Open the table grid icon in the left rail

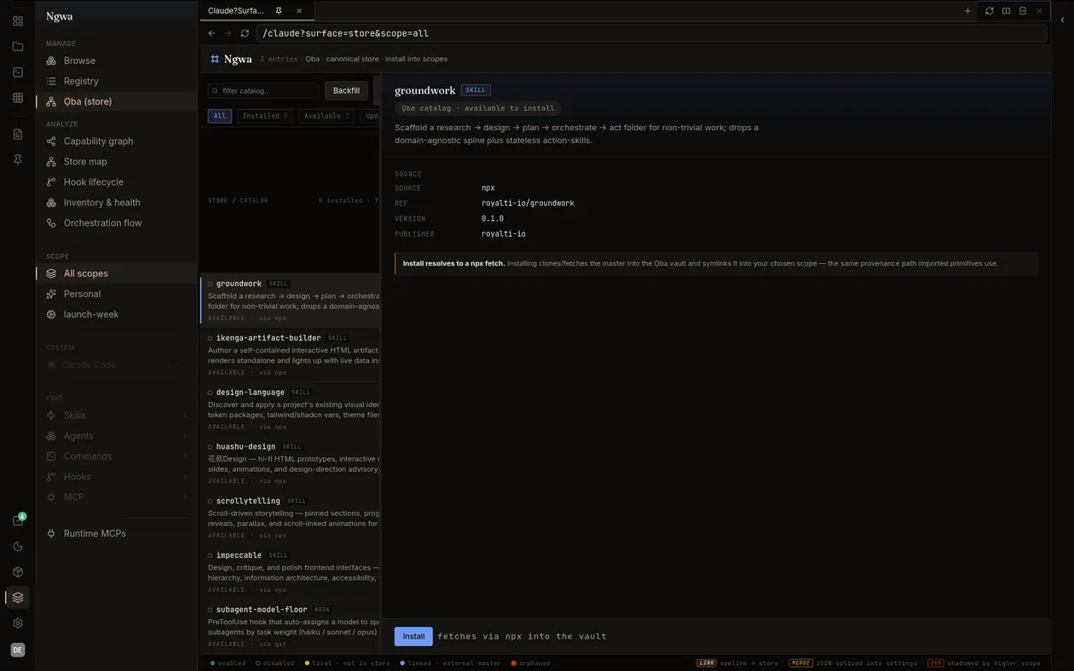(17, 98)
